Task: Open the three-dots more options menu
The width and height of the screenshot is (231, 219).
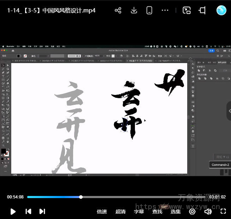Action: [165, 10]
